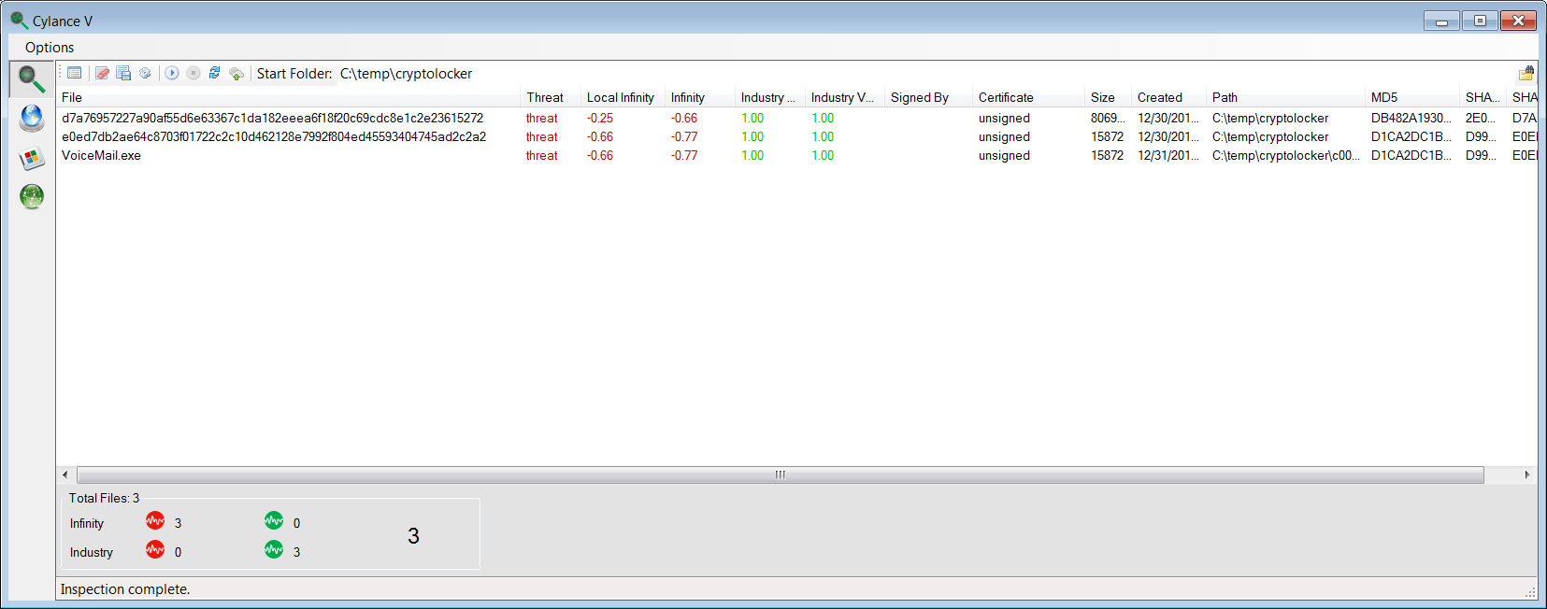The width and height of the screenshot is (1547, 609).
Task: Click the Inspection complete status text
Action: tap(125, 589)
